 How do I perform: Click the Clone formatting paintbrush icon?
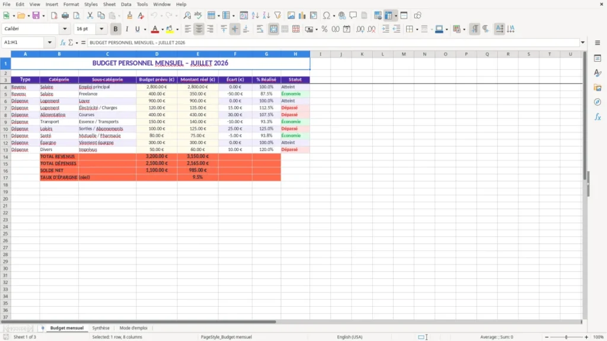pos(130,15)
